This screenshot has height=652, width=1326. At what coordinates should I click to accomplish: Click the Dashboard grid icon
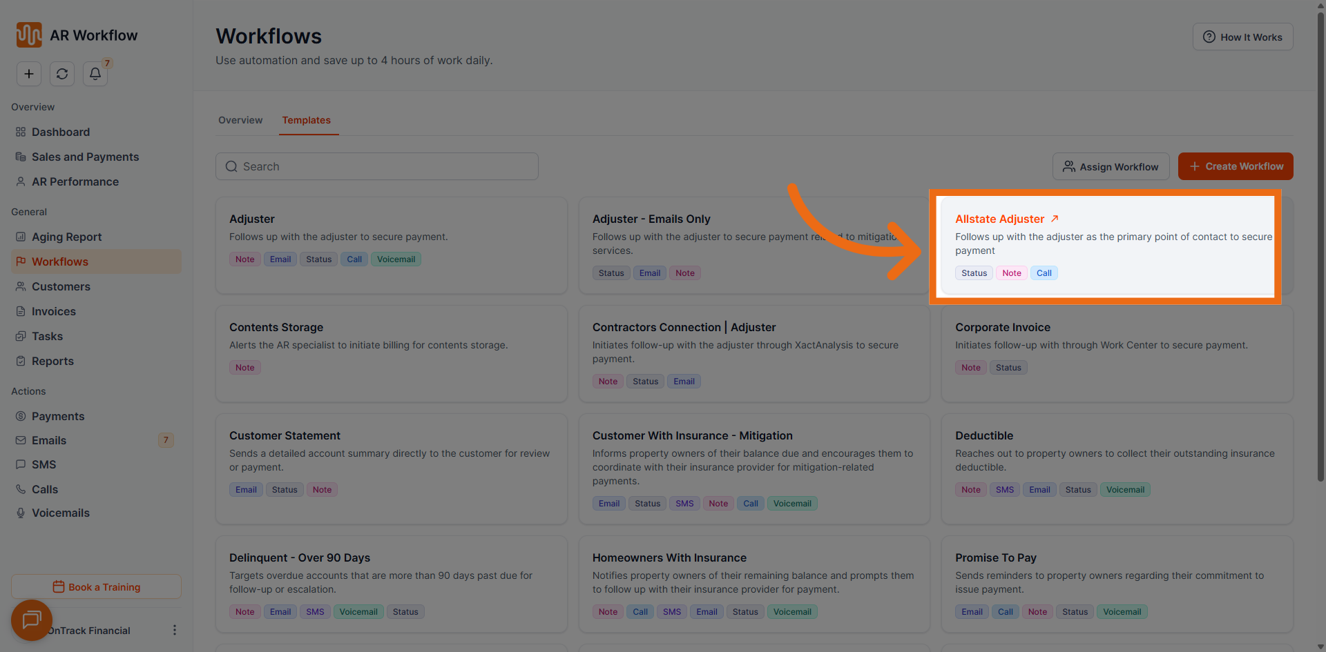coord(21,132)
